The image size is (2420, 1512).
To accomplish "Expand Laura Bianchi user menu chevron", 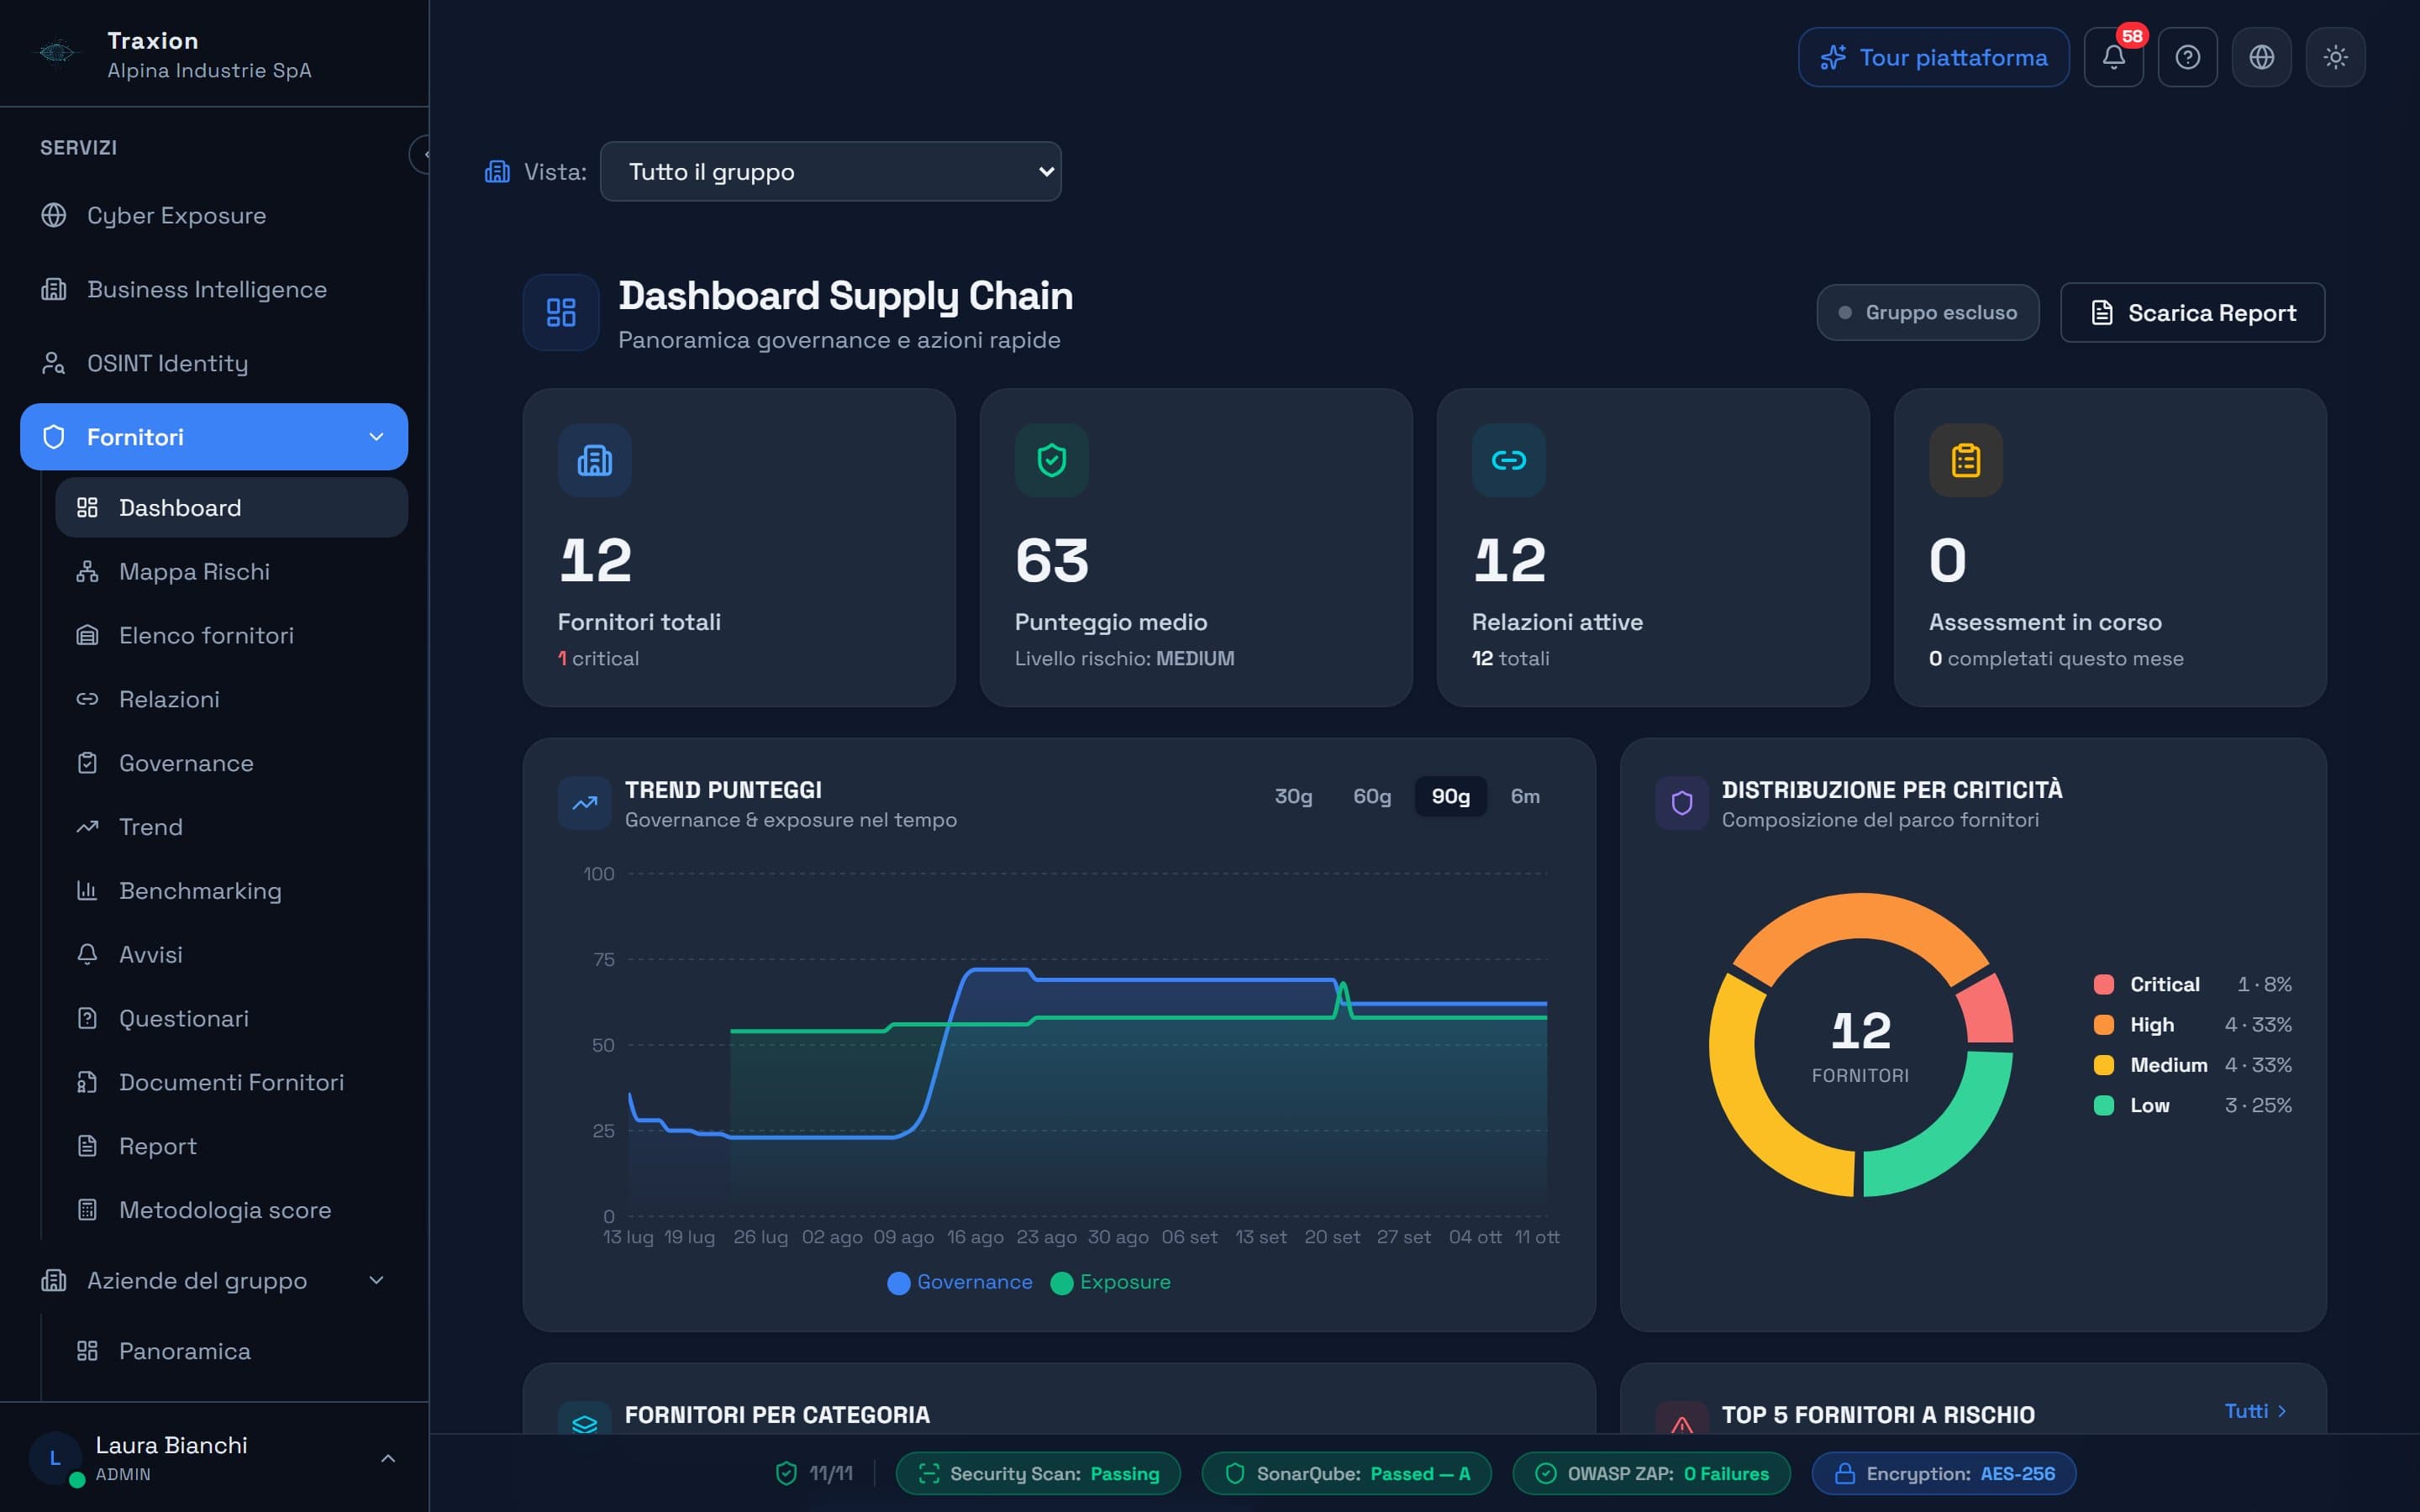I will coord(388,1458).
